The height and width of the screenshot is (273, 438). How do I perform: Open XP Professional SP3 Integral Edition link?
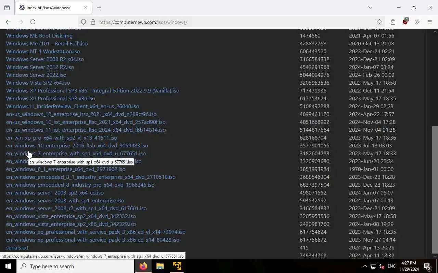click(93, 90)
